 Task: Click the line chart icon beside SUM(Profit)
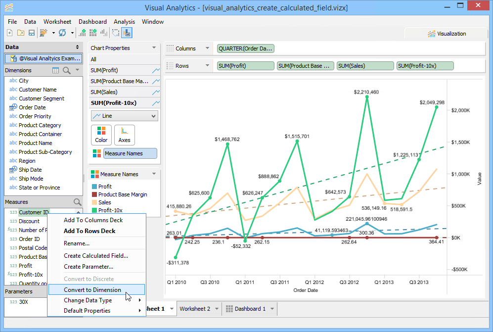click(156, 70)
